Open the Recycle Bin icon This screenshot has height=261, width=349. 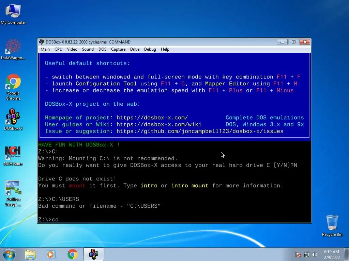point(332,226)
